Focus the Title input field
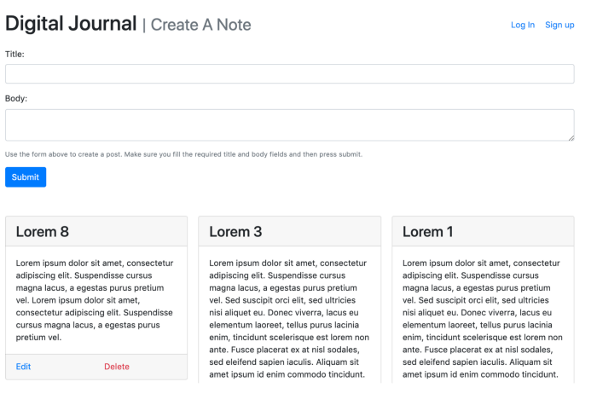The image size is (597, 405). tap(289, 74)
